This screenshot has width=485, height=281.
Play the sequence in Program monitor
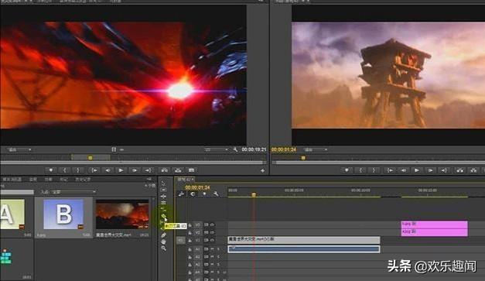(x=417, y=170)
